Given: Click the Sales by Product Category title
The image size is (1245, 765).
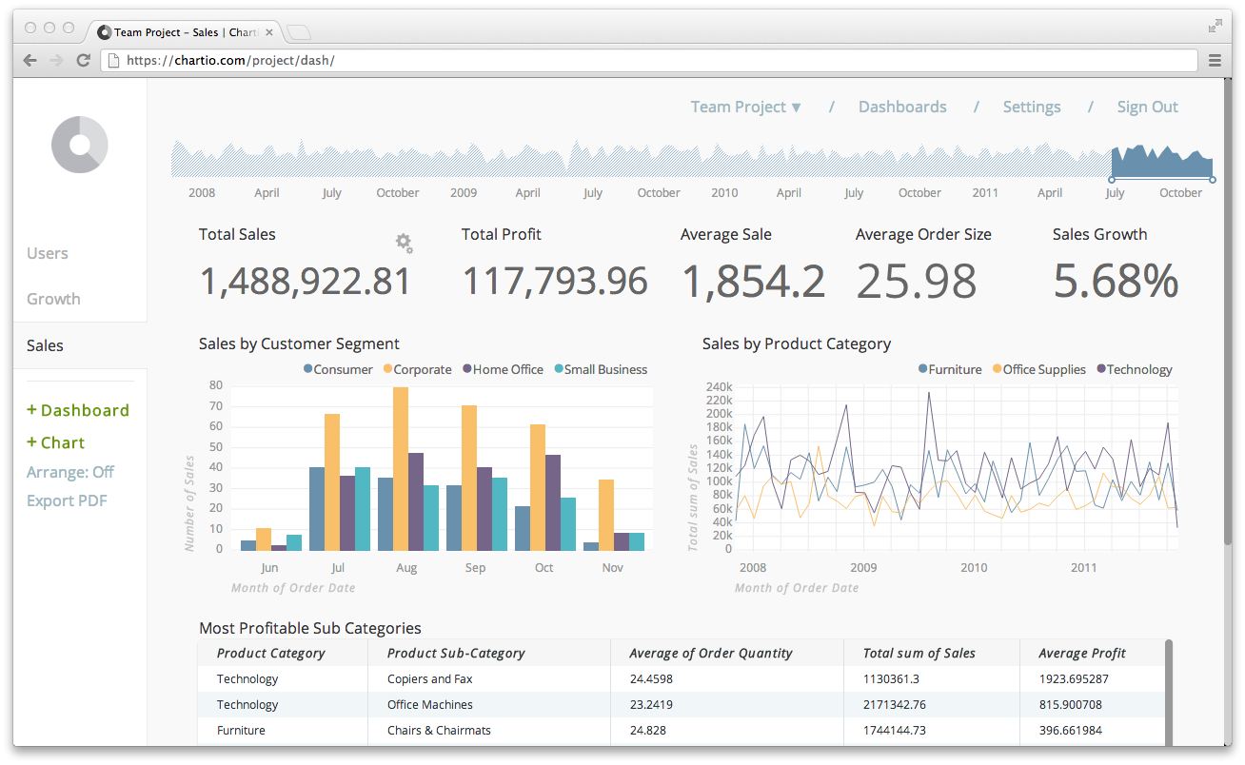Looking at the screenshot, I should pyautogui.click(x=797, y=343).
